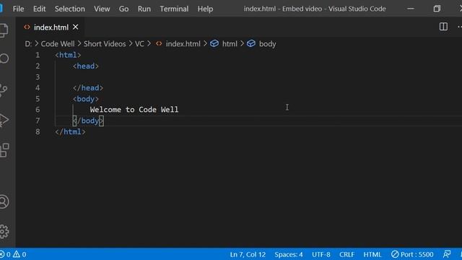Click line number 3 in the gutter
462x260 pixels.
[38, 77]
